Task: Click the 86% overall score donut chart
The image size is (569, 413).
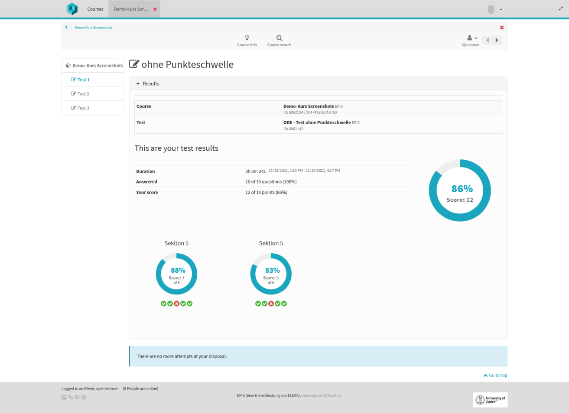Action: click(x=460, y=190)
